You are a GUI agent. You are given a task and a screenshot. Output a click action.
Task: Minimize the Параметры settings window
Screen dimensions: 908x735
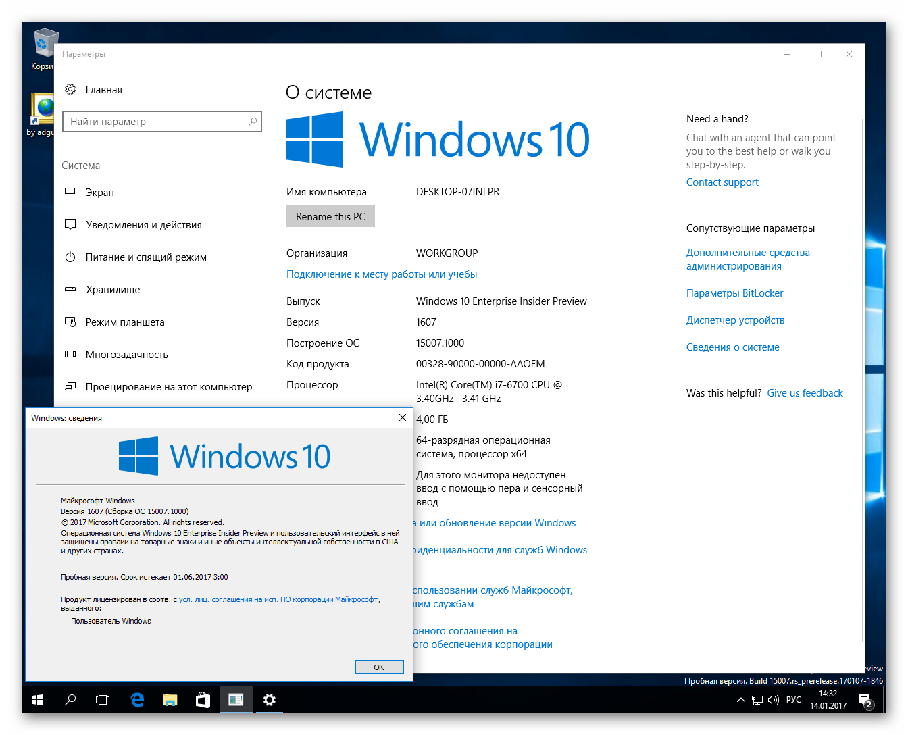coord(787,54)
